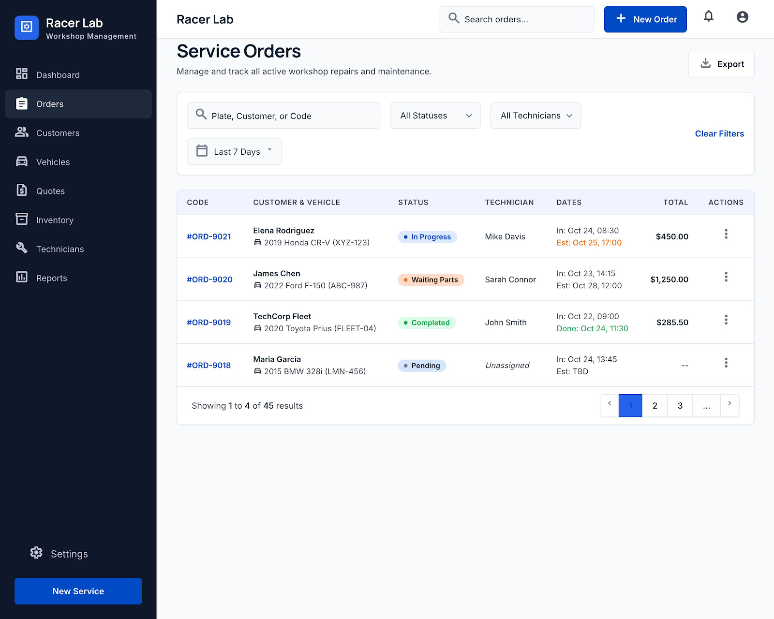Click magnifier icon in top search bar
Viewport: 774px width, 619px height.
(x=454, y=18)
